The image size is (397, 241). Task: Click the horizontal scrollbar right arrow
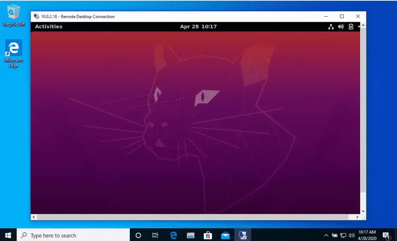pos(357,217)
